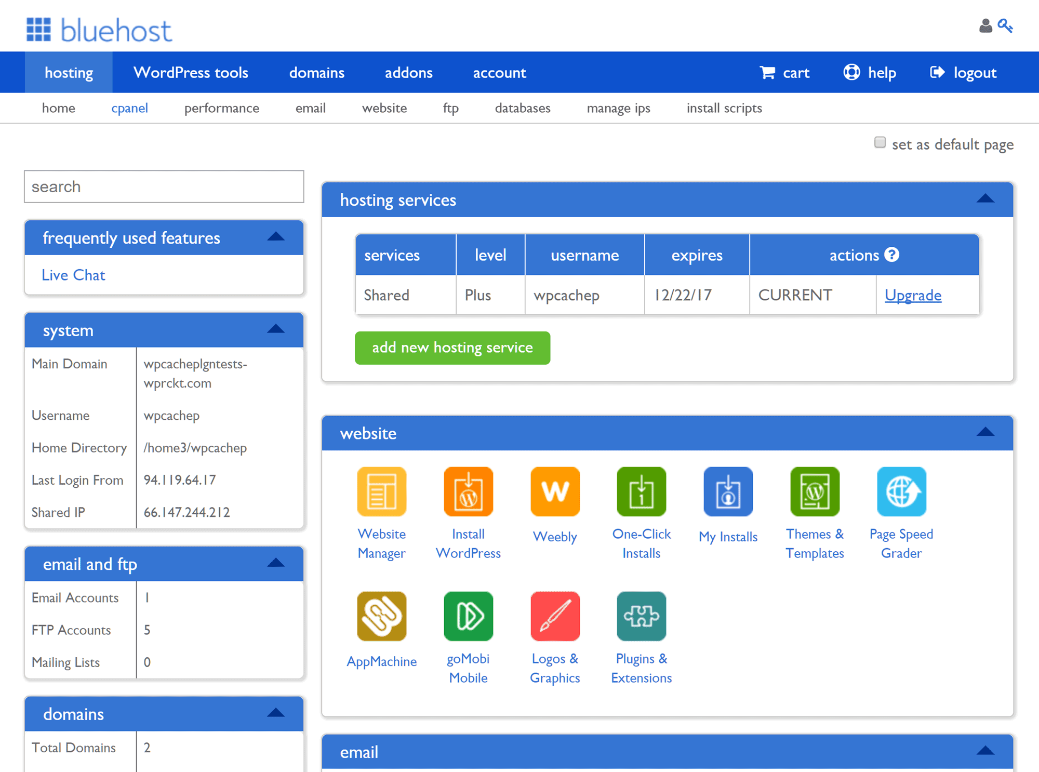Switch to the home sub-tab
The width and height of the screenshot is (1039, 772).
tap(59, 108)
